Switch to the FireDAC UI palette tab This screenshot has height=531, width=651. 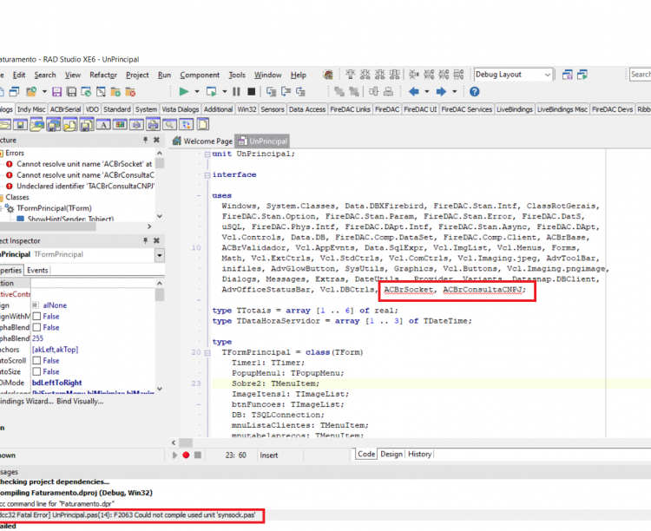pos(420,109)
